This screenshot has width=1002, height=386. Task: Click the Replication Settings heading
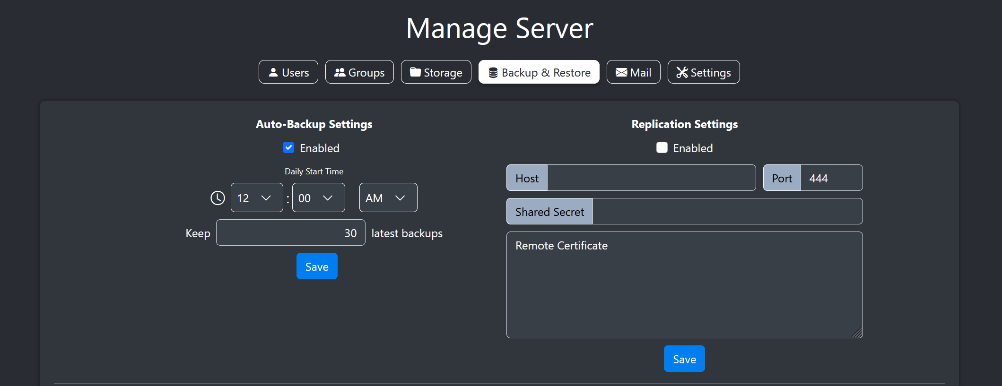[685, 124]
